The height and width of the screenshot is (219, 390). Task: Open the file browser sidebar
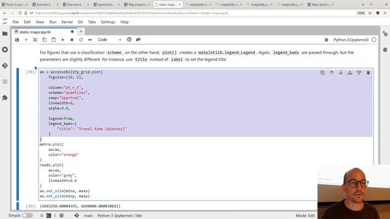(x=5, y=33)
